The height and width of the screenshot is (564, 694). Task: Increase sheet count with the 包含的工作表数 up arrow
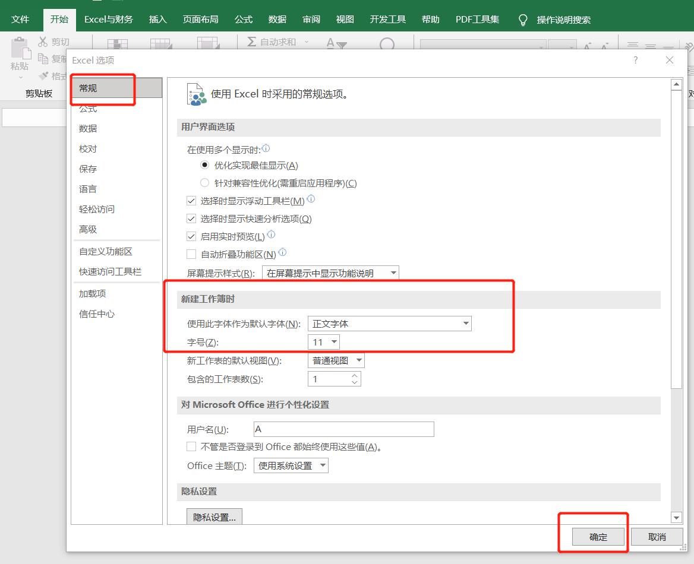pos(355,375)
